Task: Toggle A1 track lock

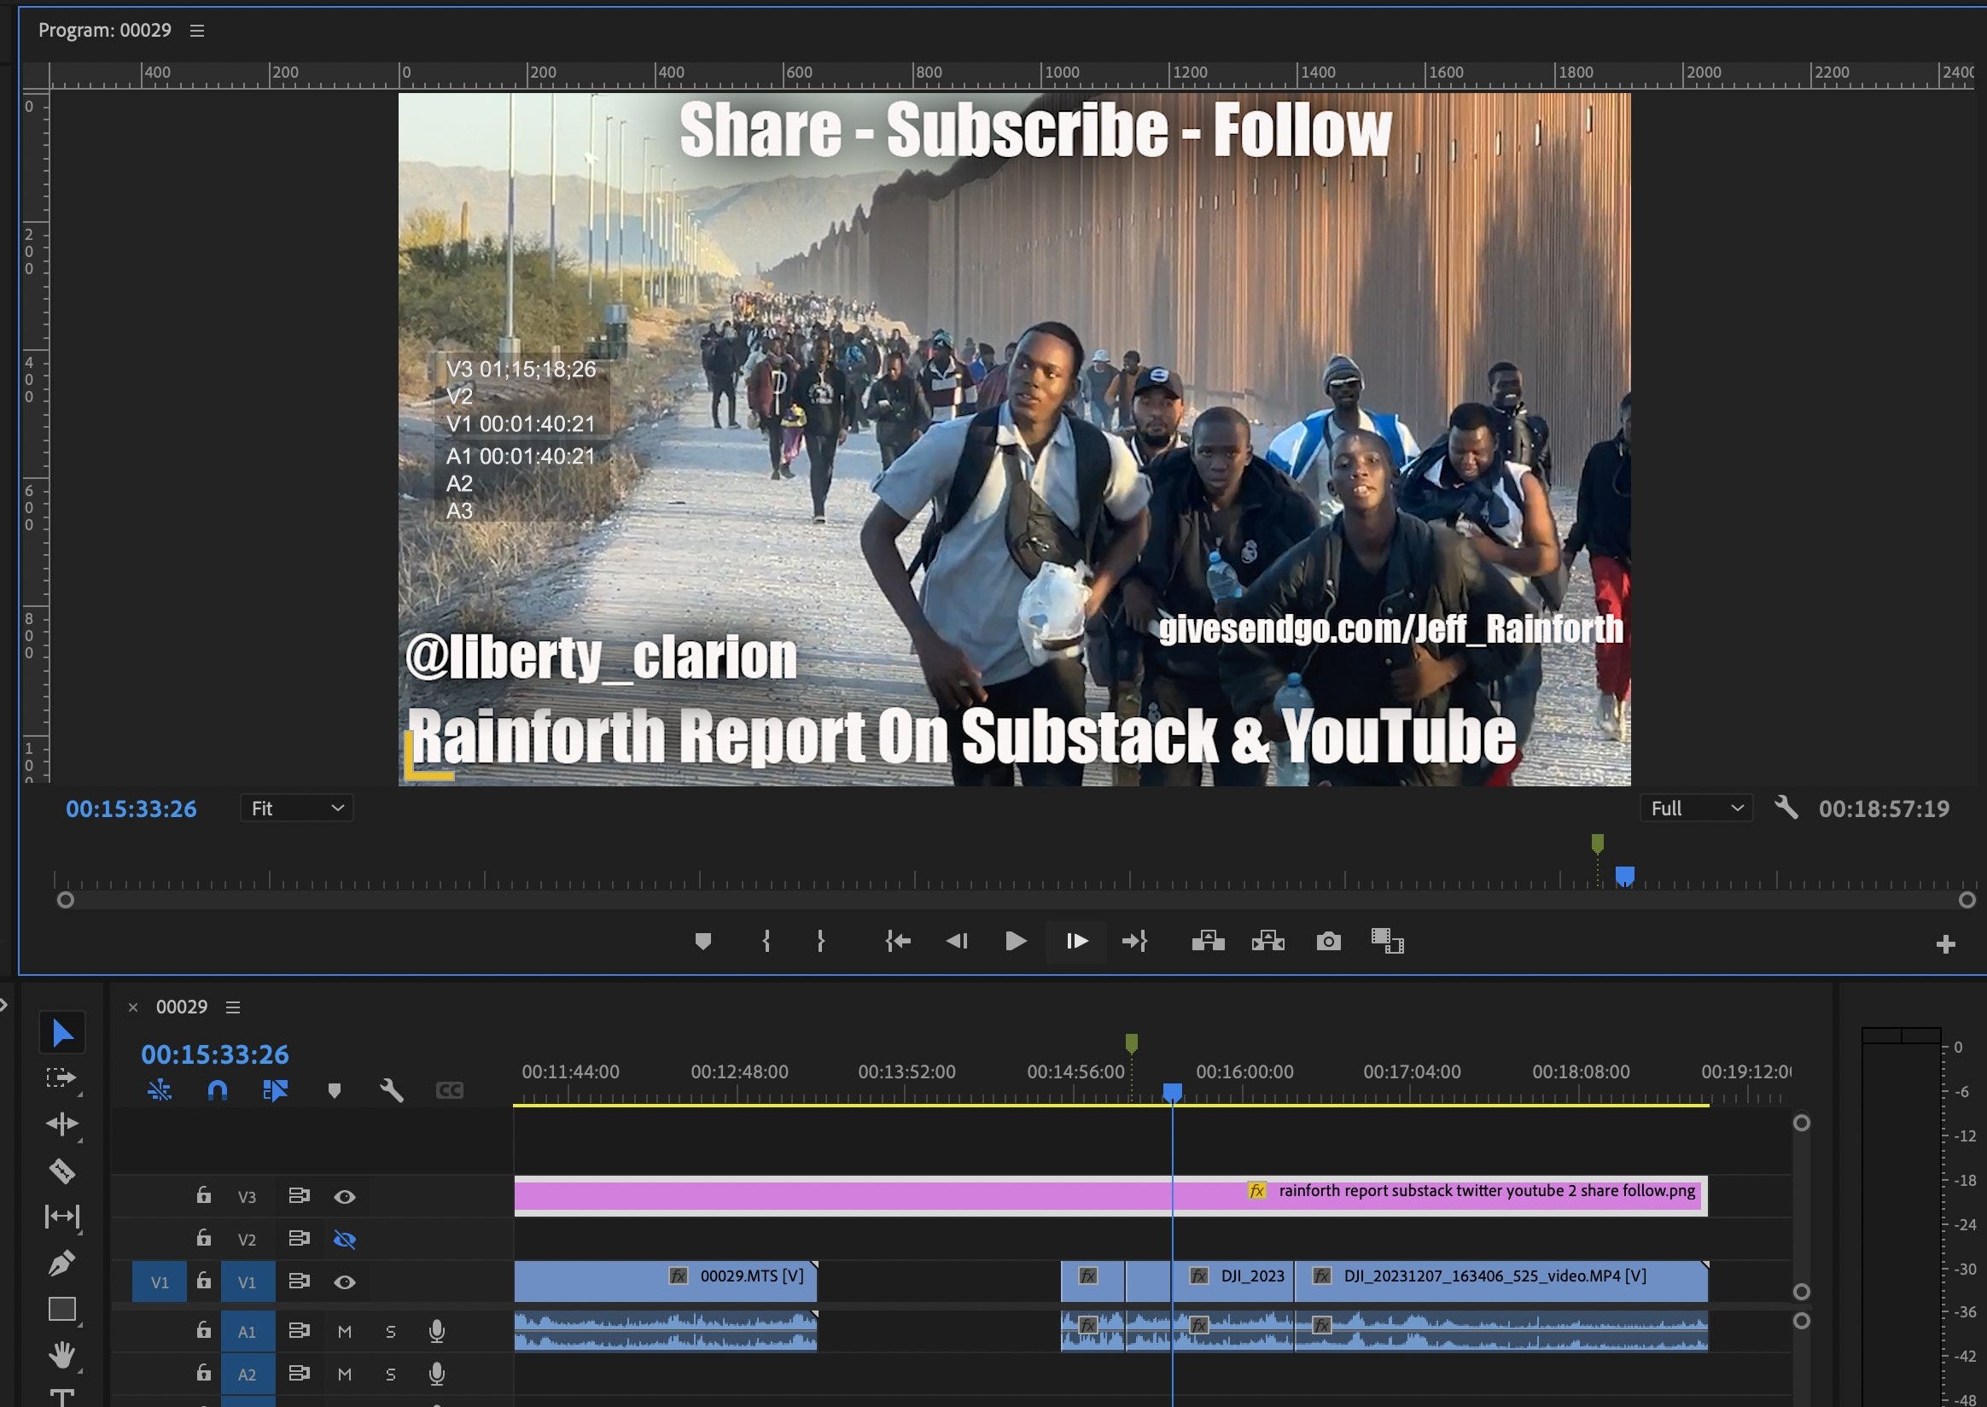Action: [203, 1330]
